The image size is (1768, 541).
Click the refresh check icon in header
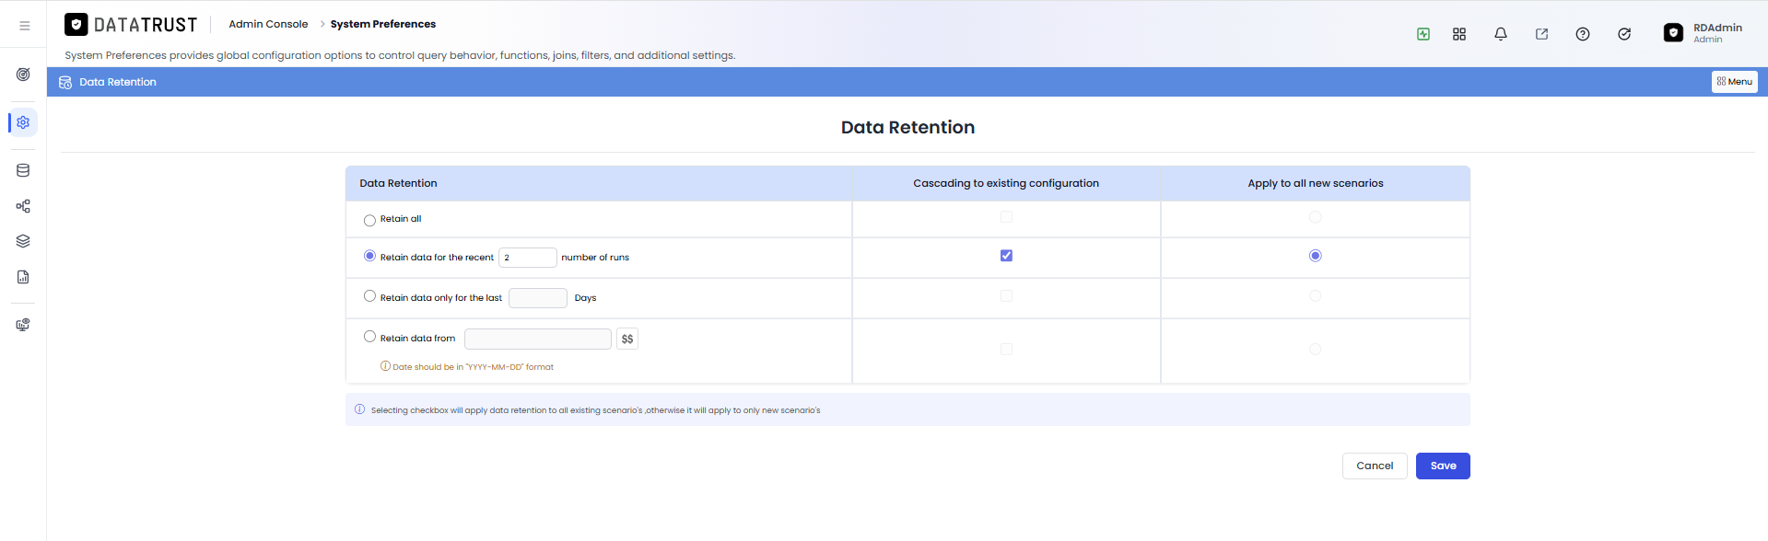pyautogui.click(x=1624, y=34)
